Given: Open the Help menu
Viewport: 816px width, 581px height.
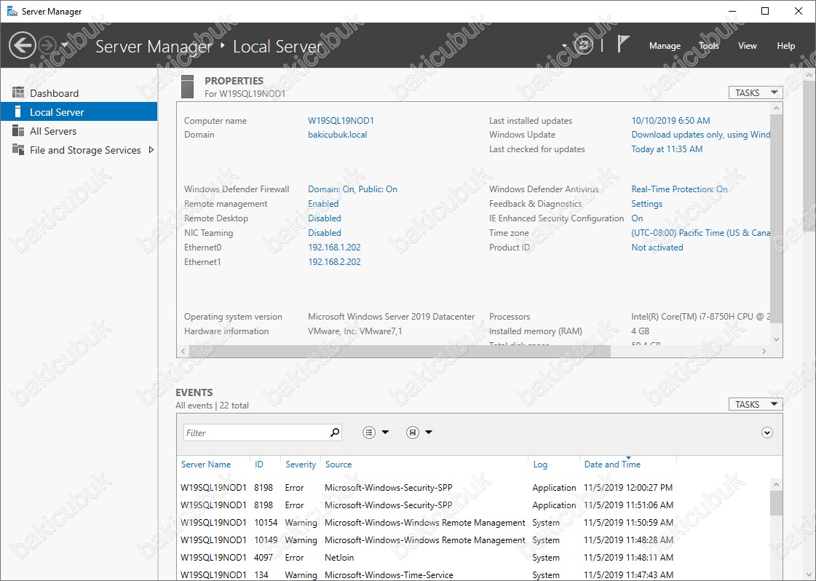Looking at the screenshot, I should [x=786, y=46].
